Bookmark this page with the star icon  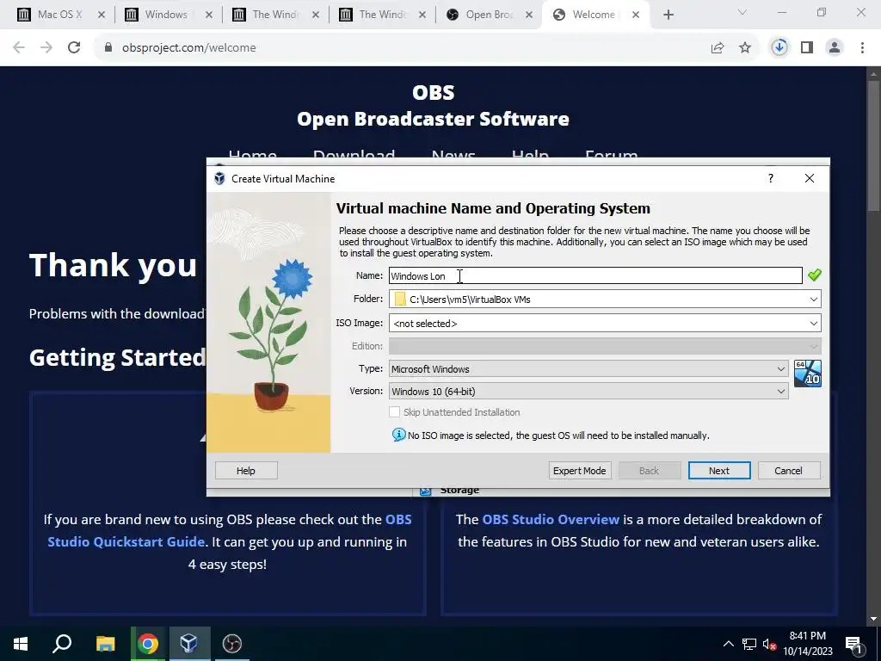pyautogui.click(x=745, y=48)
